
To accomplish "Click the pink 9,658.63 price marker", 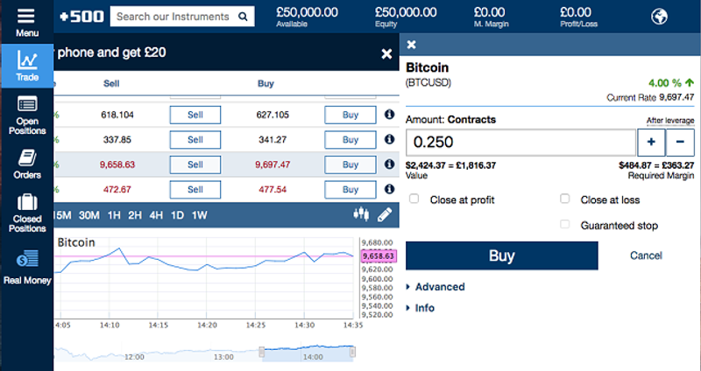I will click(379, 255).
